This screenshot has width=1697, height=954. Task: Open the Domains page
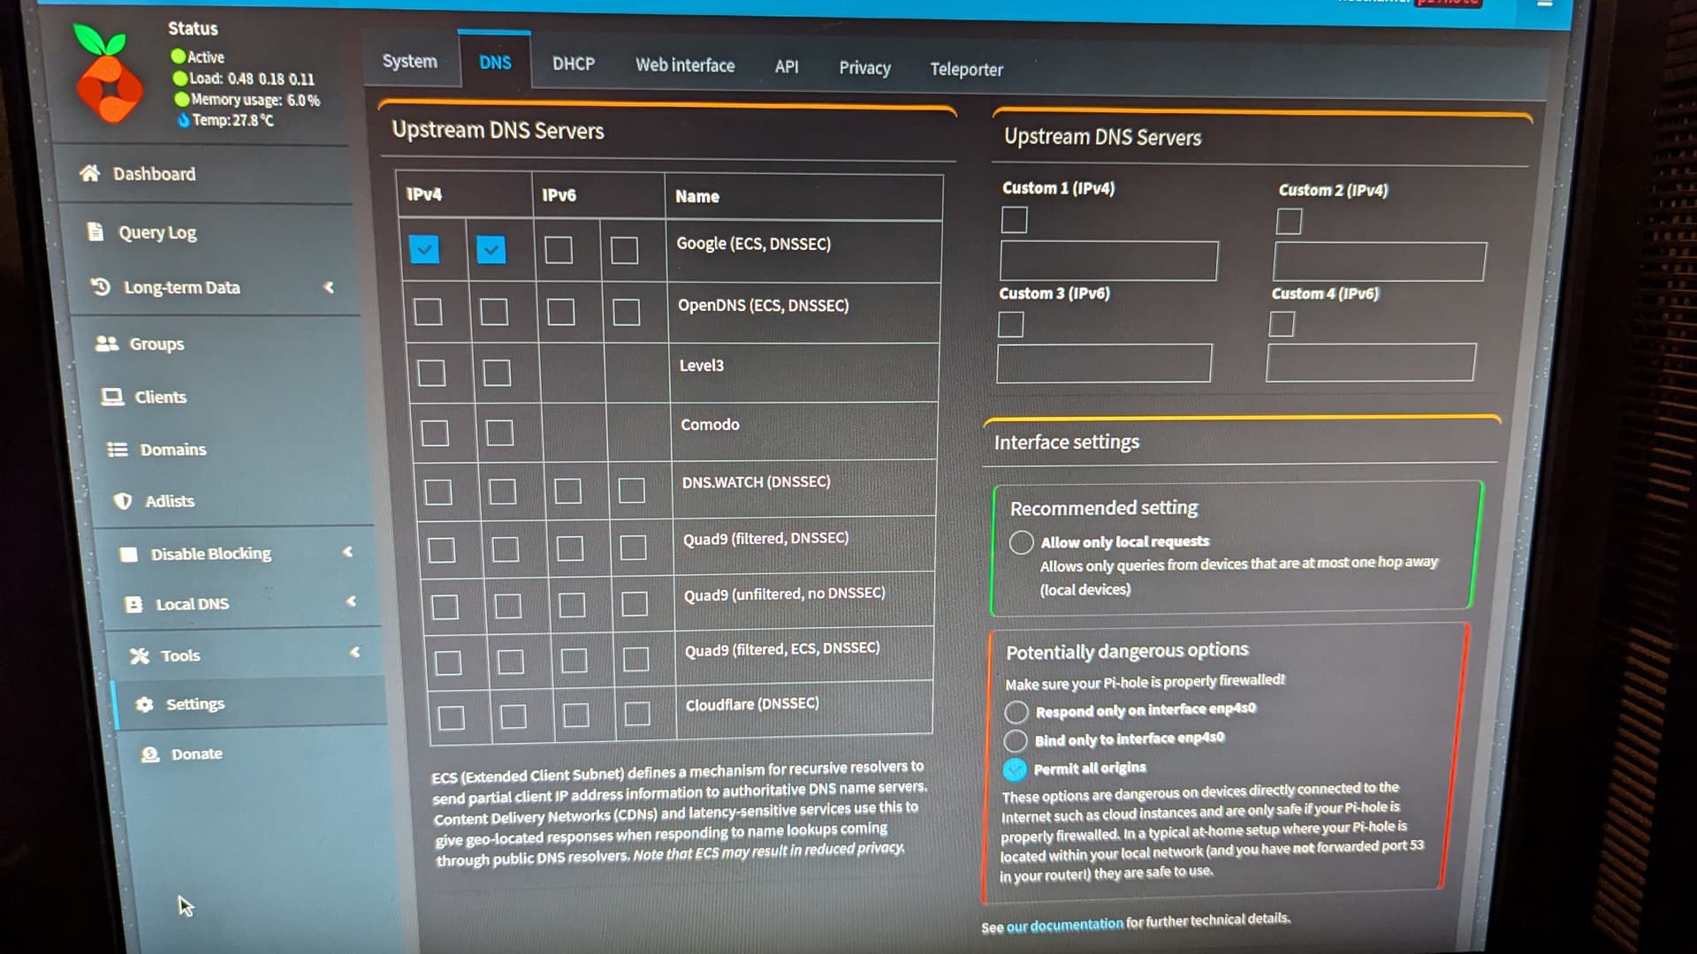point(173,450)
